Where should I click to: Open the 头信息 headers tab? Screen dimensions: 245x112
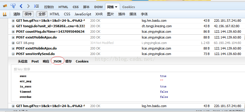click(23, 61)
